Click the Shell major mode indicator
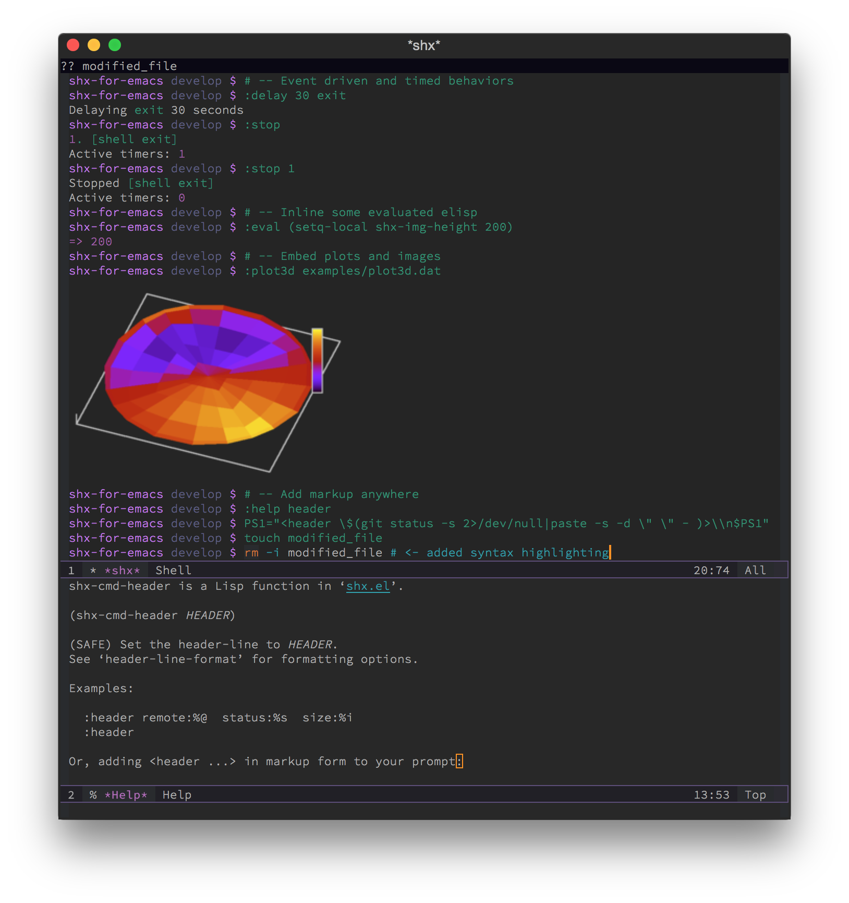The width and height of the screenshot is (849, 903). [x=173, y=571]
